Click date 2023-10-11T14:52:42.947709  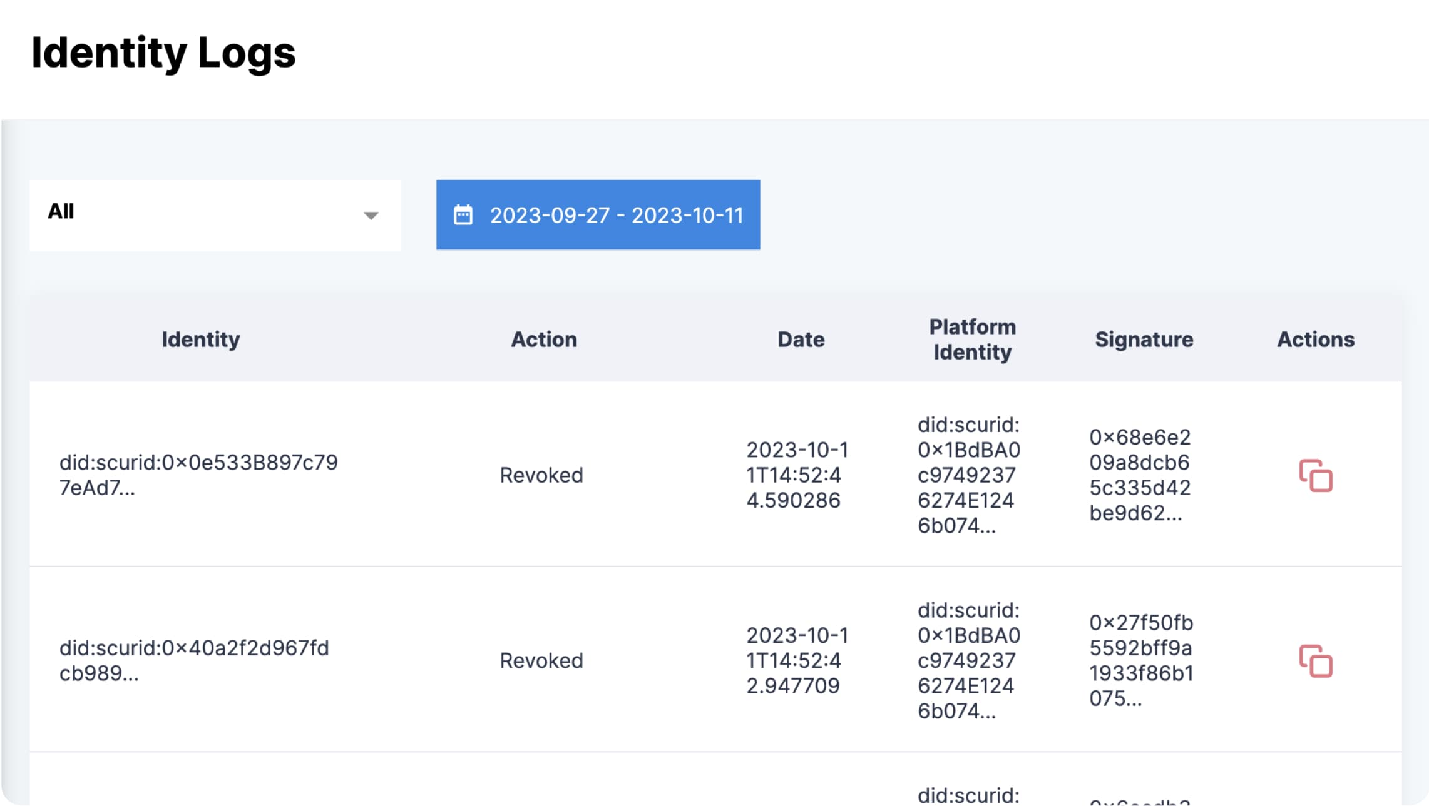[x=797, y=660]
